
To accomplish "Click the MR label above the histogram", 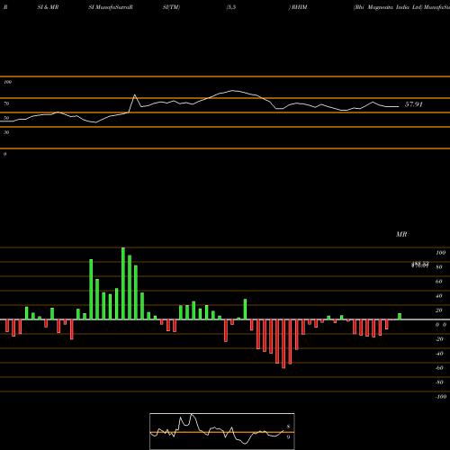I will [x=401, y=234].
